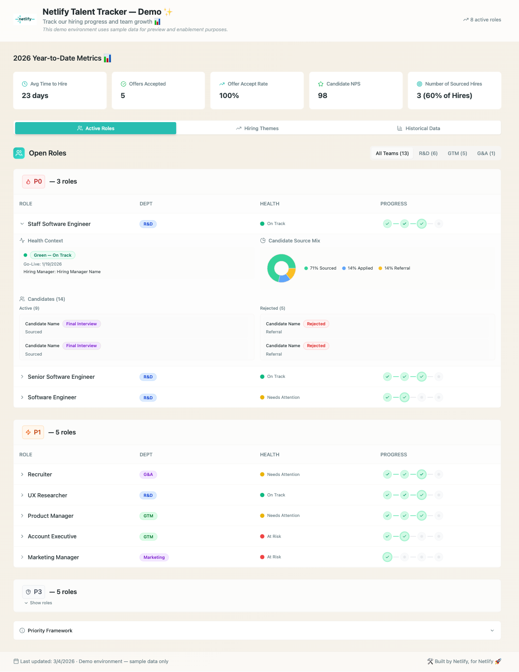Click the info icon beside Priority Framework
Viewport: 519px width, 672px height.
pos(22,630)
